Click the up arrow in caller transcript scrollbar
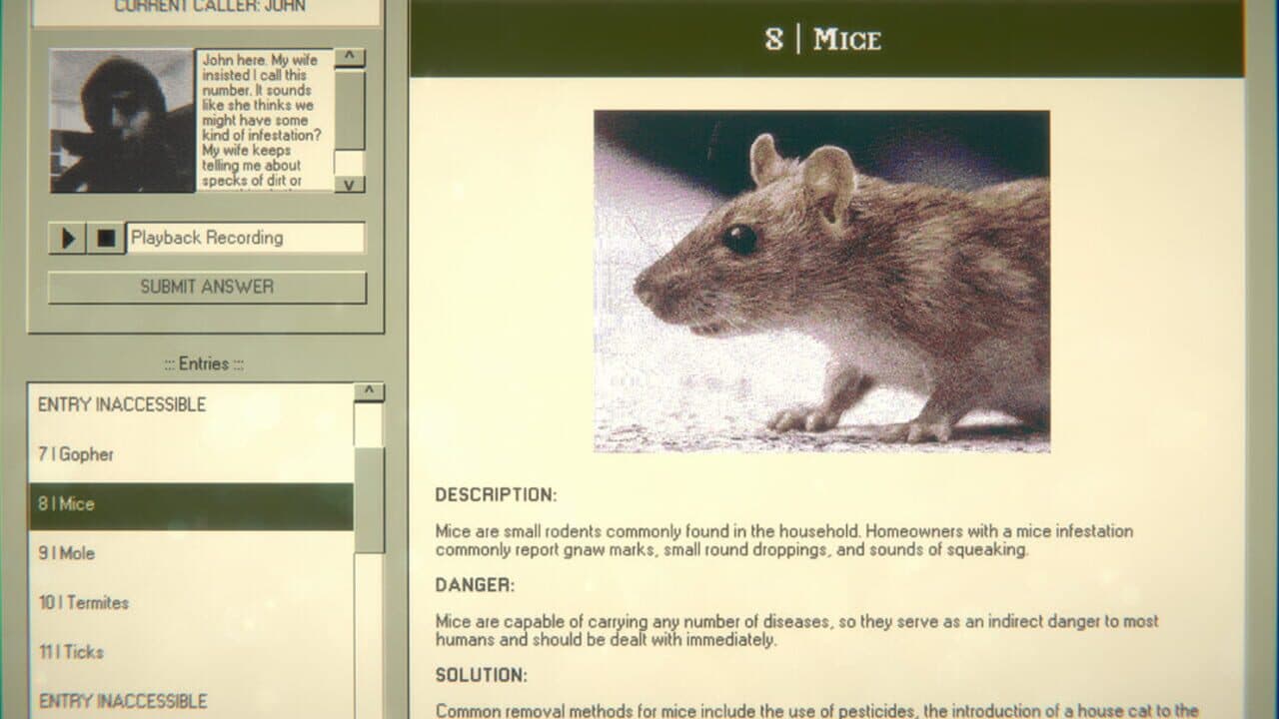 [x=349, y=58]
